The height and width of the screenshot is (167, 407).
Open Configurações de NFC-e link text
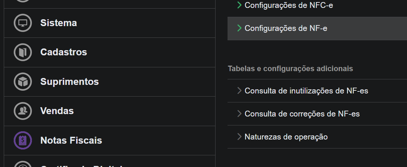point(289,5)
